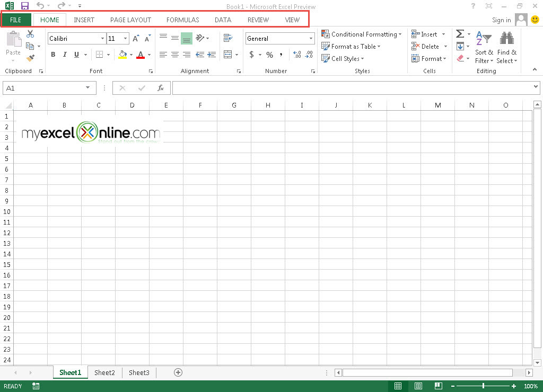The height and width of the screenshot is (392, 543).
Task: Increase font size with the large A icon
Action: pyautogui.click(x=136, y=38)
